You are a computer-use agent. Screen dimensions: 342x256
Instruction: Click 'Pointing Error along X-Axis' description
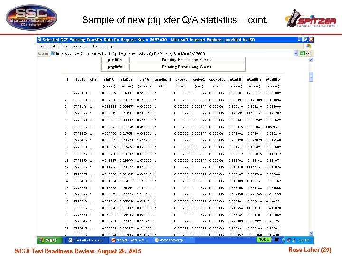187,60
